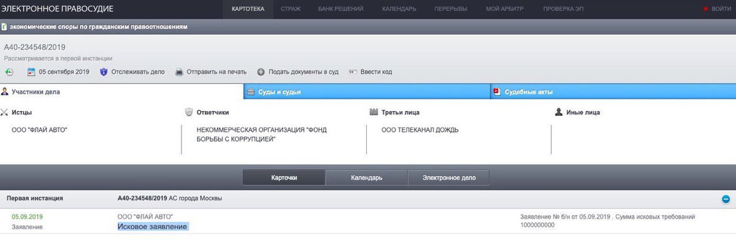Click the green date 05.09.2019
736x241 pixels.
pos(27,216)
